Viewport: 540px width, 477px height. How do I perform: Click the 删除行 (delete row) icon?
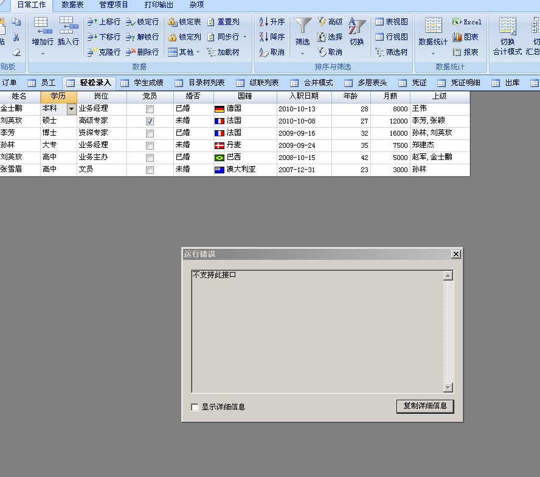(x=130, y=52)
